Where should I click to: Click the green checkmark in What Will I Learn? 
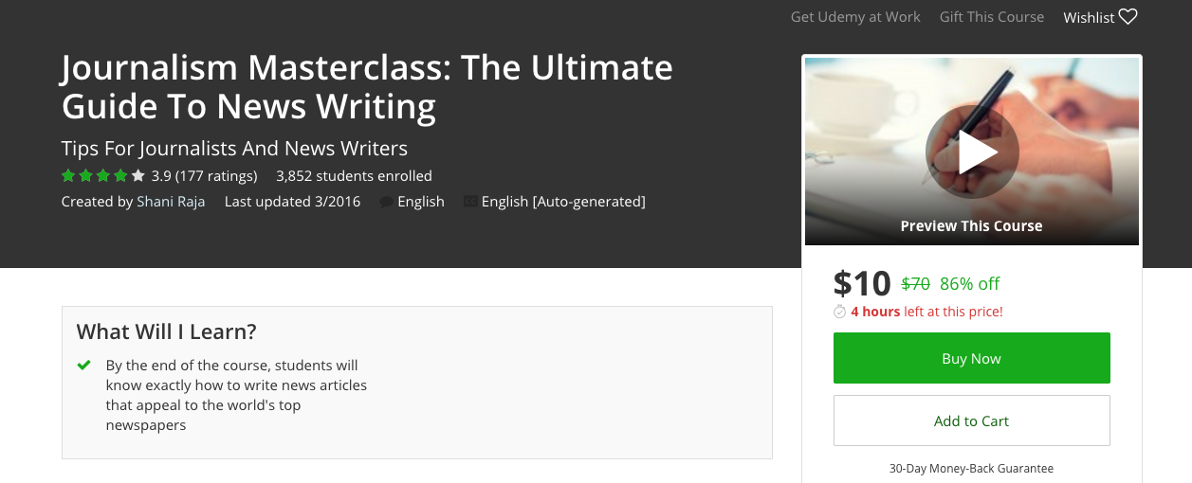(x=84, y=365)
